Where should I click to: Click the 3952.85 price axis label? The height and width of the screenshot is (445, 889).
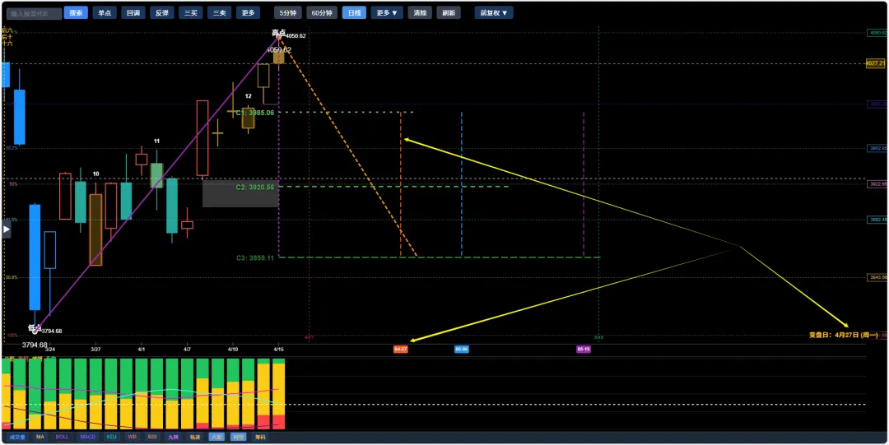878,149
